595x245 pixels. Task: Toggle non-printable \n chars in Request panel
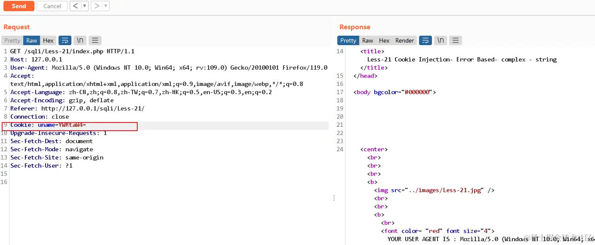click(80, 40)
